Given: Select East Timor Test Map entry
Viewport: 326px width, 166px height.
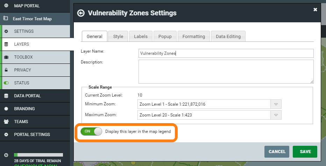Looking at the screenshot, I should [35, 18].
